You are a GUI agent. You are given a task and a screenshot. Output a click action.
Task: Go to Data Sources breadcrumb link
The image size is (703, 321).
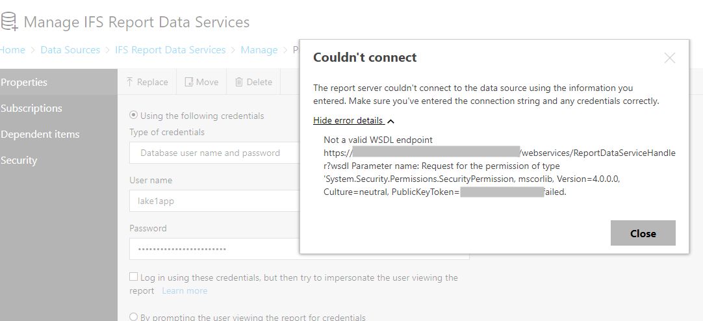(70, 50)
